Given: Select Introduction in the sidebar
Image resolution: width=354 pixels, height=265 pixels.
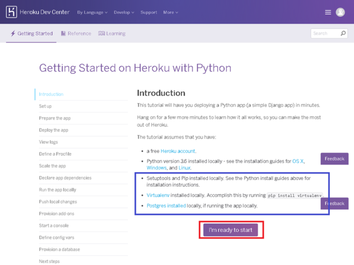Looking at the screenshot, I should [51, 94].
